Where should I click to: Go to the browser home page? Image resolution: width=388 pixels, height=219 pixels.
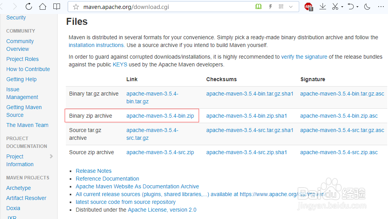coord(42,7)
